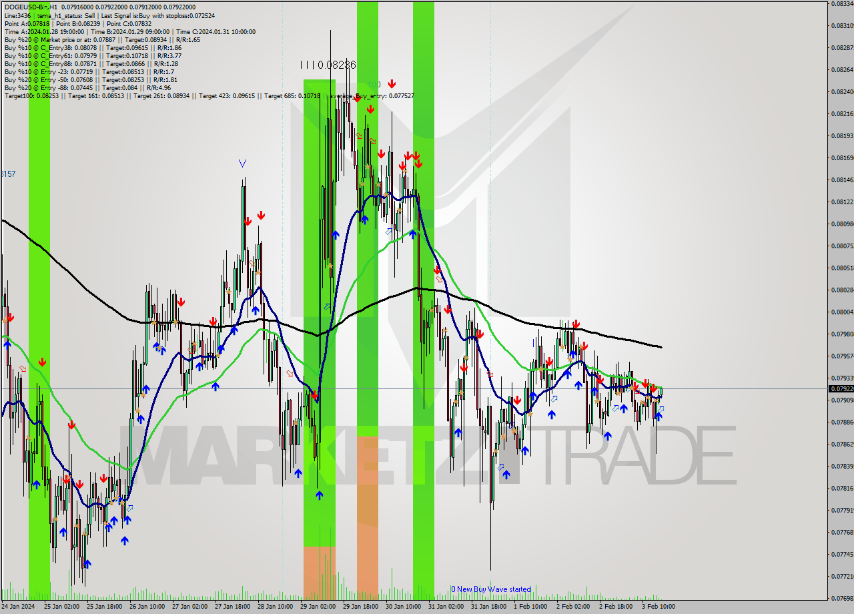Screen dimensions: 854x614
Task: Click the 'Buy %20 @ Entry -50: 0.07608' line
Action: tap(49, 79)
